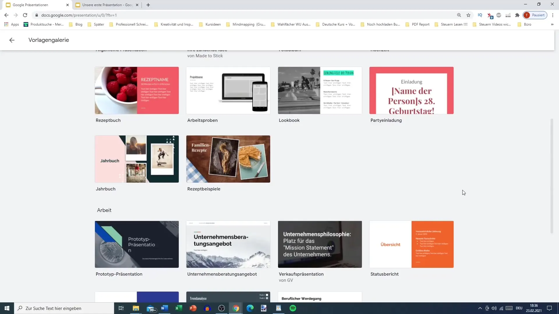Click the red extension icon with badge
Screen dimensions: 559x314
(490, 15)
